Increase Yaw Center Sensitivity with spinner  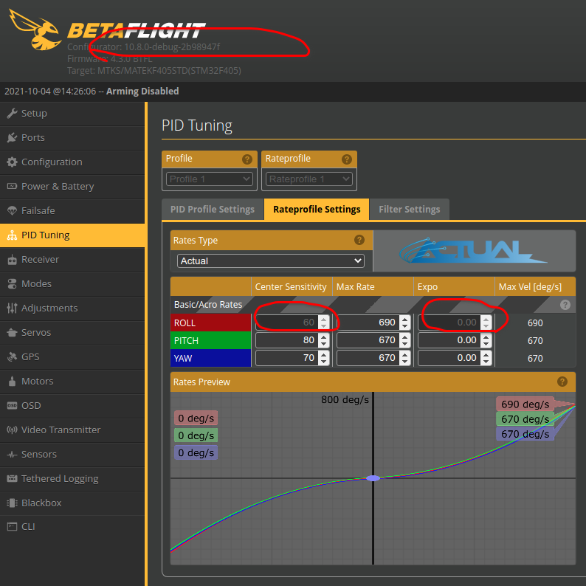pyautogui.click(x=324, y=354)
